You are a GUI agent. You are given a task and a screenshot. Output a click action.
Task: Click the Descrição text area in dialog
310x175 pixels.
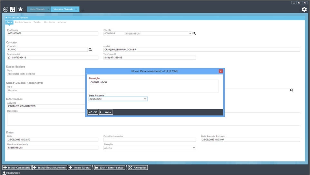pos(153,86)
